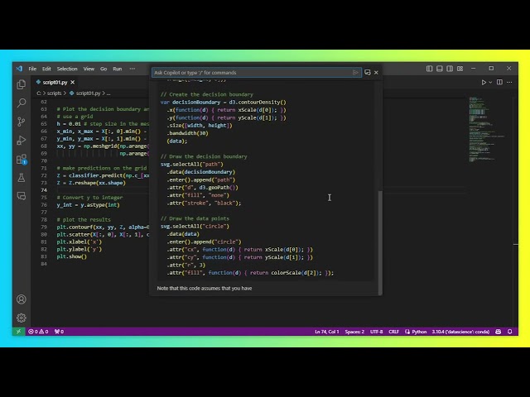
Task: Click line number 74 in gutter
Action: coord(44,190)
